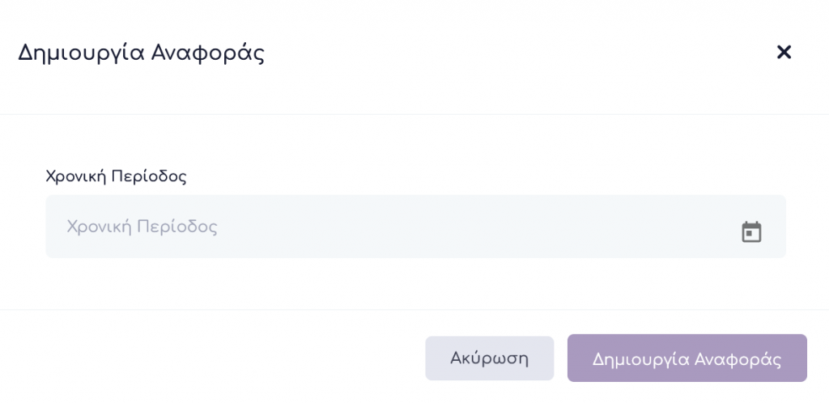Expand the period selector using the calendar icon
829x403 pixels.
point(751,232)
